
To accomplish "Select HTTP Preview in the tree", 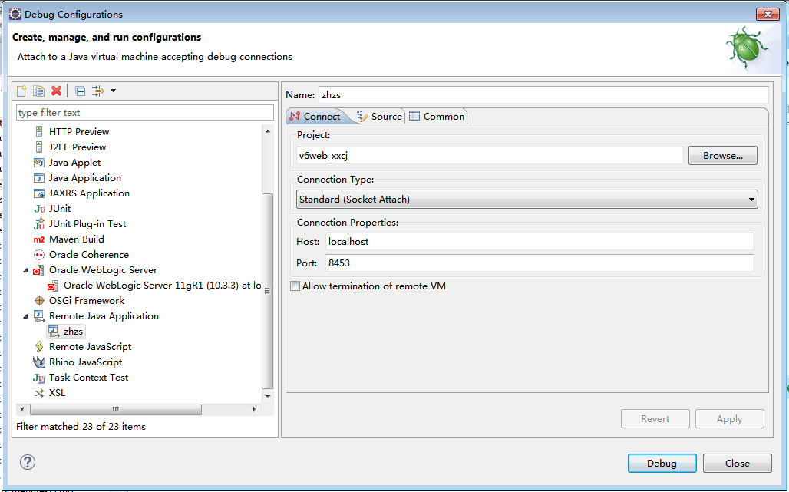I will (79, 132).
